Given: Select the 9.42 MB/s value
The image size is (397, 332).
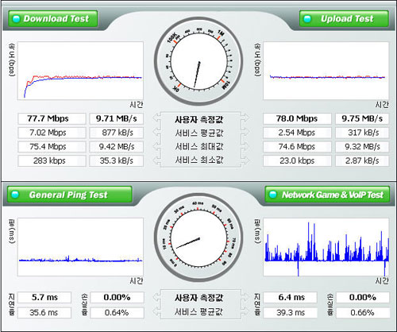Looking at the screenshot, I should point(117,147).
